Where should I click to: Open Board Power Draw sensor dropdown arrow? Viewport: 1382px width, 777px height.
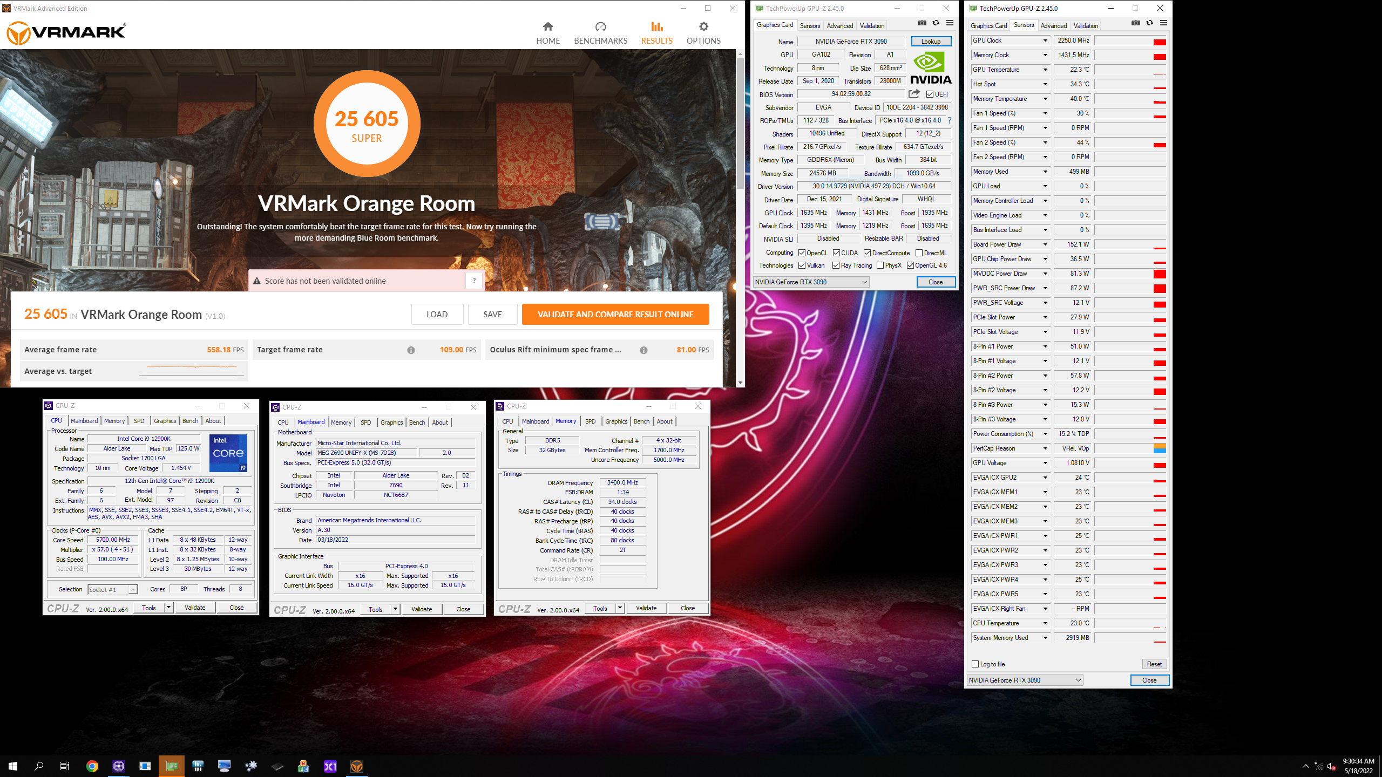click(1045, 244)
